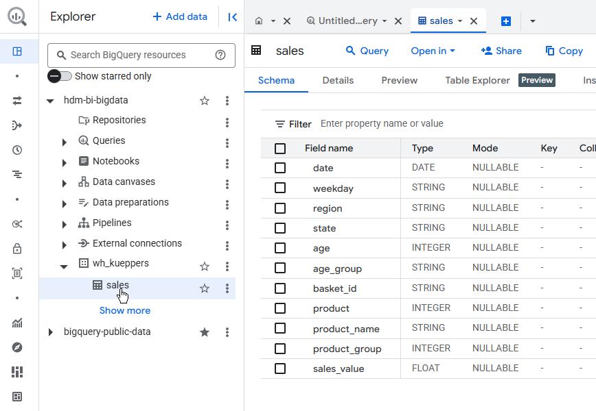Open the Open in dropdown

(433, 51)
